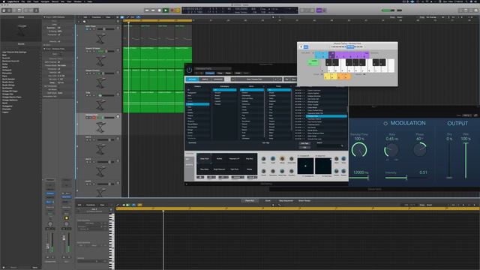Click the Modulation Rate knob
480x270 pixels.
[x=391, y=150]
